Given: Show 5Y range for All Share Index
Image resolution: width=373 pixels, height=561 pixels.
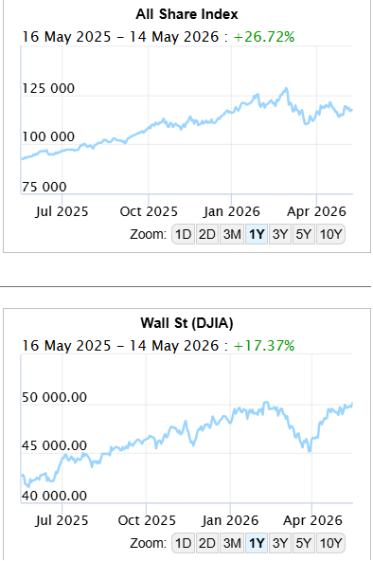Looking at the screenshot, I should click(x=303, y=234).
